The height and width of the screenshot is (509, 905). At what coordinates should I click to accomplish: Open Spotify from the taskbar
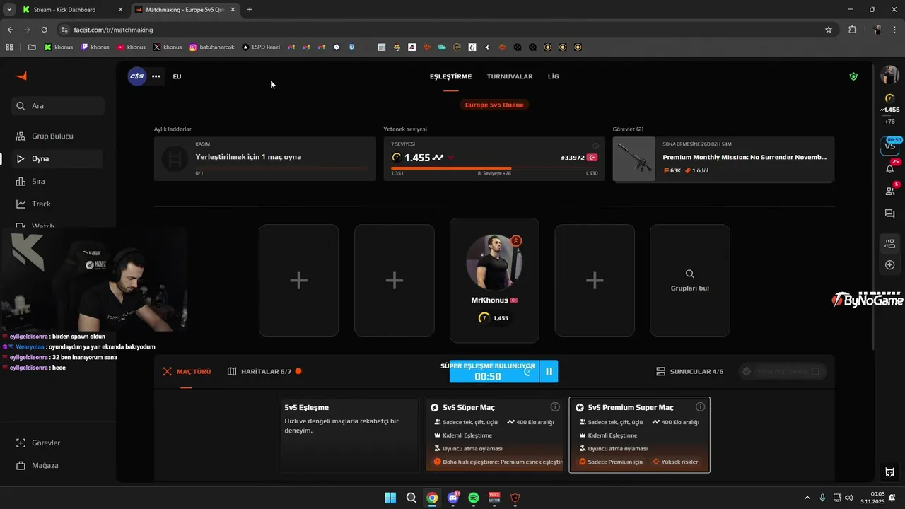tap(474, 498)
